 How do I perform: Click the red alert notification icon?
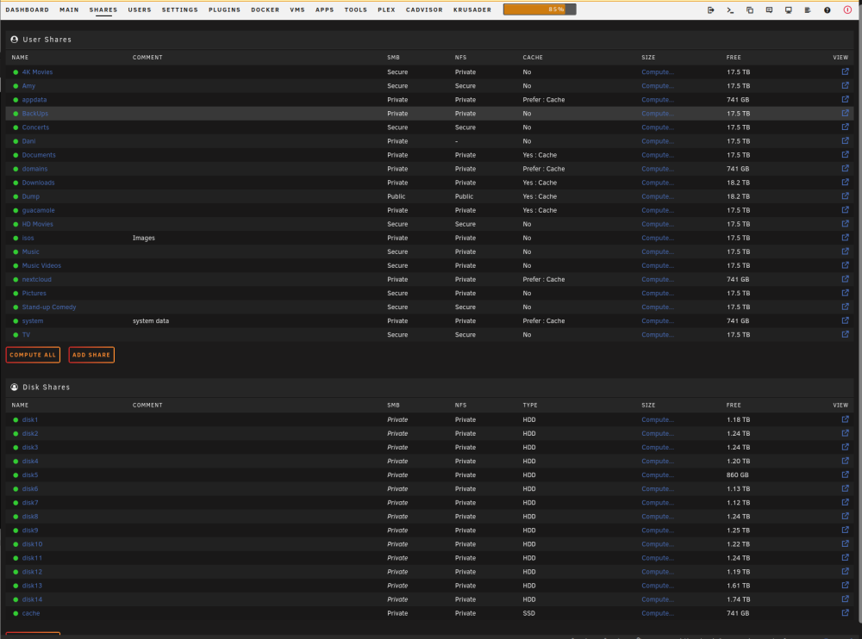point(847,9)
